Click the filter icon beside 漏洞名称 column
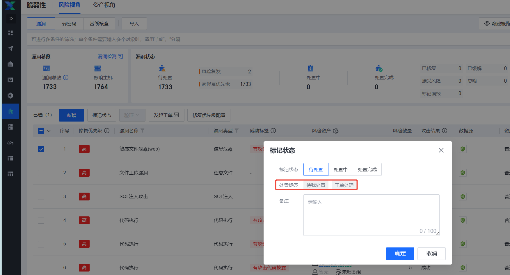The width and height of the screenshot is (510, 275). (x=143, y=131)
